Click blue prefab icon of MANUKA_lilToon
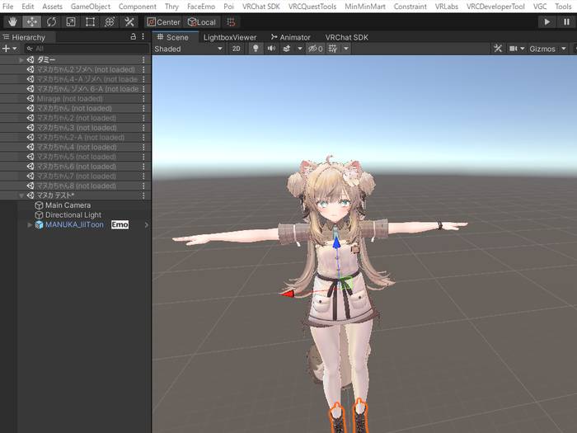 tap(39, 224)
